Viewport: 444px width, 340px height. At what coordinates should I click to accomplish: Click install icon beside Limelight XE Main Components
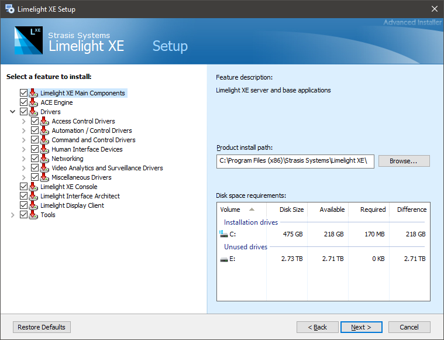(x=33, y=93)
